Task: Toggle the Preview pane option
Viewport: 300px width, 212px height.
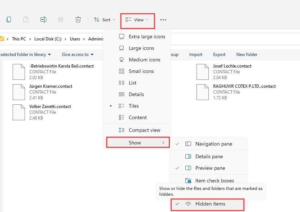Action: click(x=210, y=168)
